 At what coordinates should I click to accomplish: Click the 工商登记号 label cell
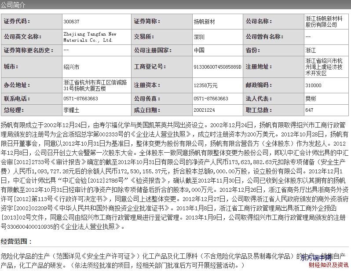point(161,67)
